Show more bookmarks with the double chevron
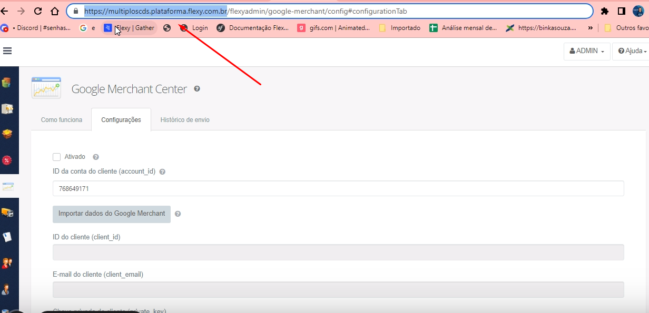Image resolution: width=649 pixels, height=313 pixels. [x=590, y=28]
